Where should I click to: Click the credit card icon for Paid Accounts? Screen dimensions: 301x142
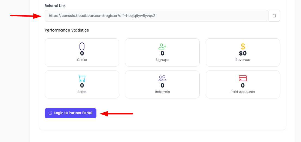point(243,78)
